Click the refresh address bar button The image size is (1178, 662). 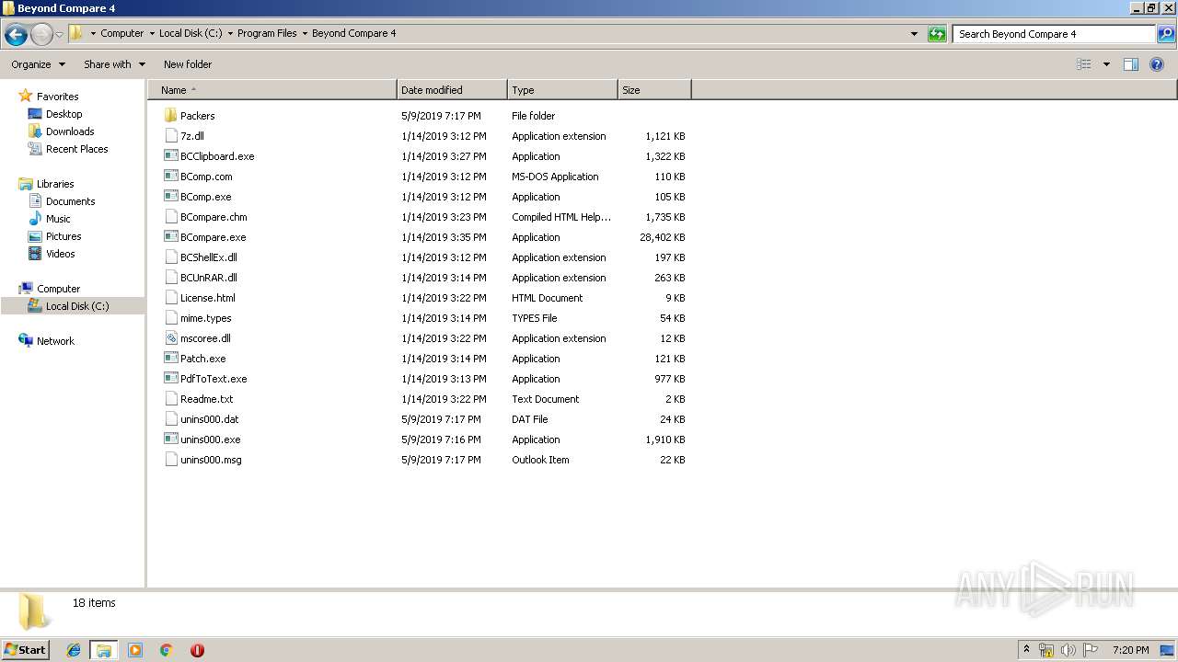pyautogui.click(x=937, y=34)
